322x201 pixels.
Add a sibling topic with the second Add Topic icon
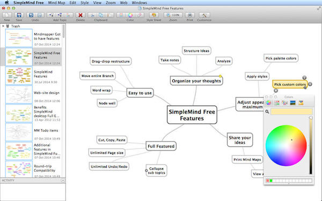pos(60,15)
